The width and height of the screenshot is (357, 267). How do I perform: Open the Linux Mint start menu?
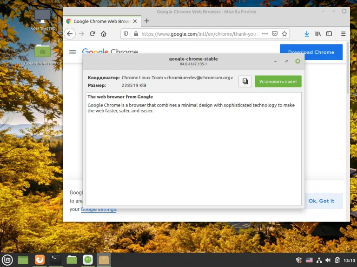(x=7, y=260)
